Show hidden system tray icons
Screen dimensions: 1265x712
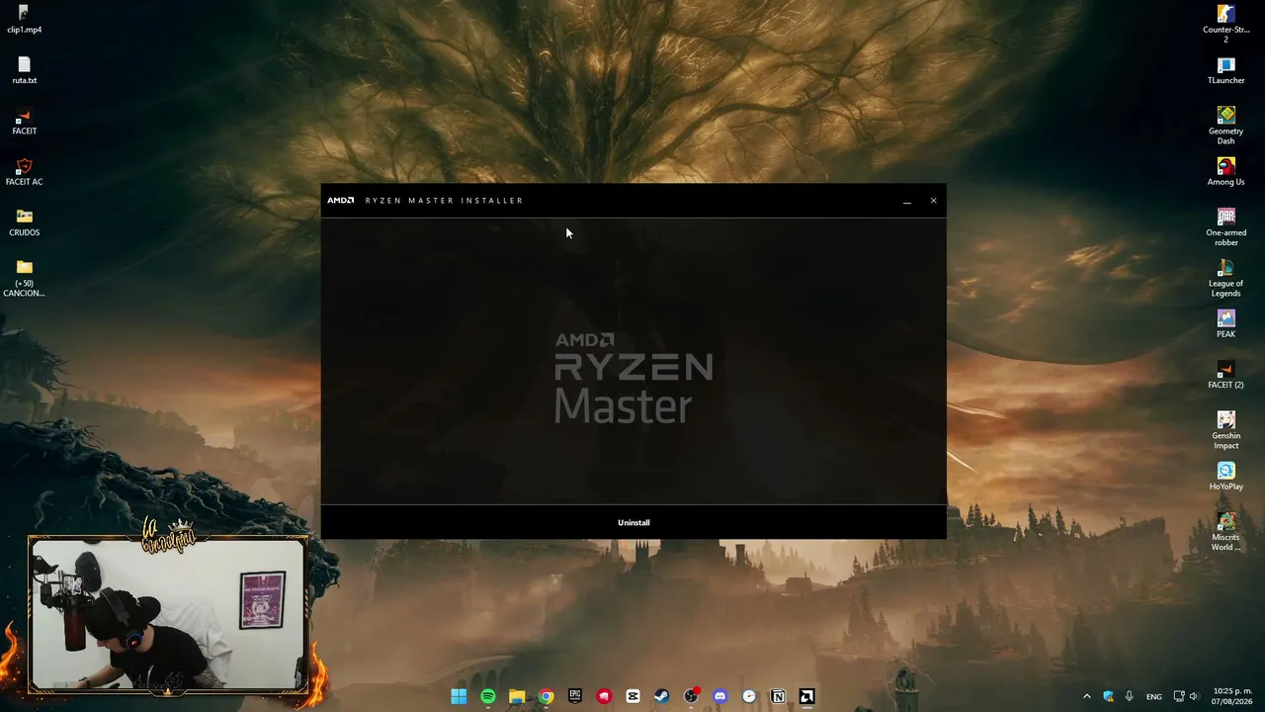pyautogui.click(x=1087, y=696)
